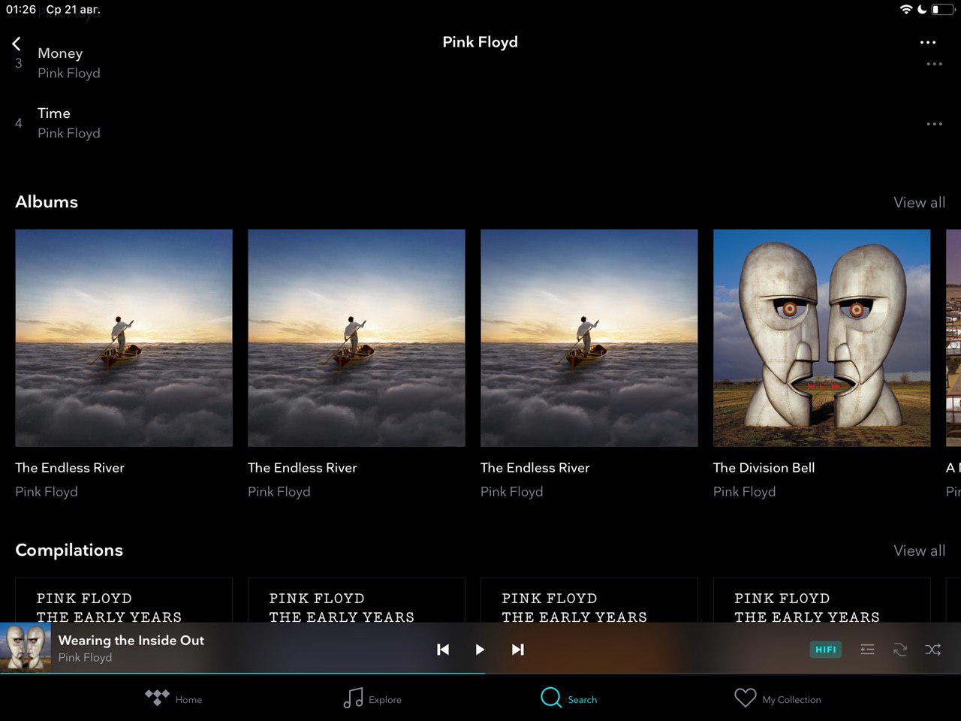Open the second The Endless River album cover

357,338
